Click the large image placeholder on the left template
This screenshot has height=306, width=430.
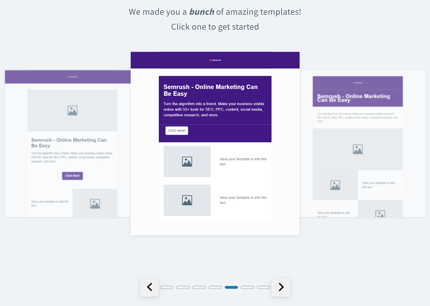(72, 111)
